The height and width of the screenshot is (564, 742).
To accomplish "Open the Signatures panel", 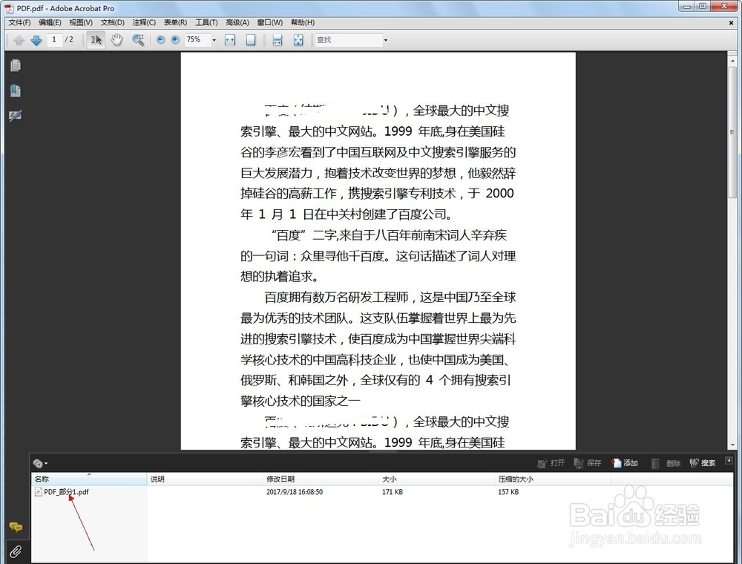I will pyautogui.click(x=15, y=116).
